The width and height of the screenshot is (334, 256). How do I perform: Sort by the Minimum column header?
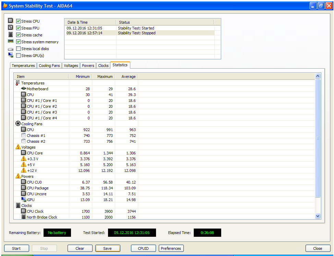point(80,77)
